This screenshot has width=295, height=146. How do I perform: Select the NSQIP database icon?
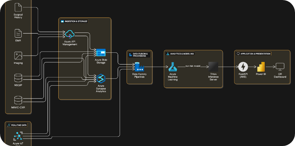point(18,78)
